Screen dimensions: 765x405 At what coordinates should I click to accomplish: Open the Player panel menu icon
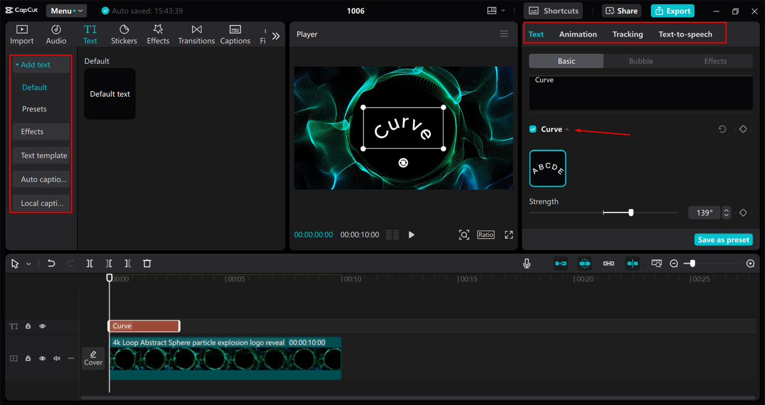point(504,34)
